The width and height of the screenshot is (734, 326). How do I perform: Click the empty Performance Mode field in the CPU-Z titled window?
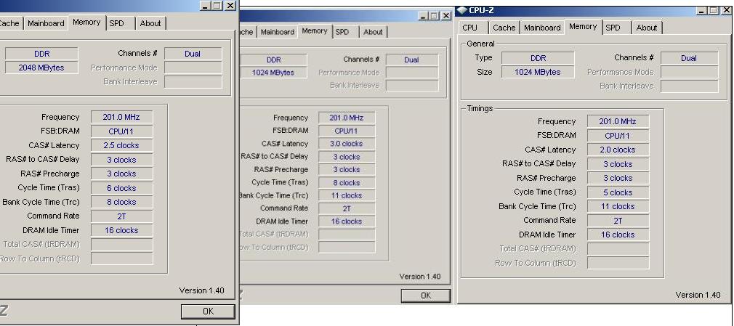click(689, 72)
